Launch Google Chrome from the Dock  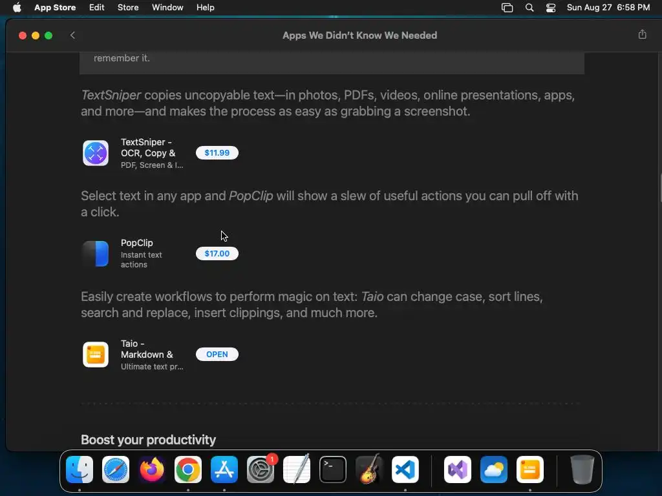point(188,470)
